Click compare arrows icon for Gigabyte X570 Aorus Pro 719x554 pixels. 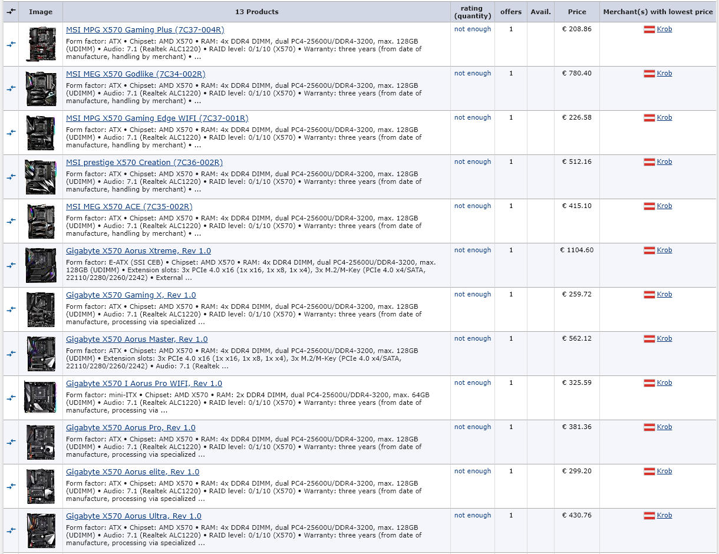11,442
